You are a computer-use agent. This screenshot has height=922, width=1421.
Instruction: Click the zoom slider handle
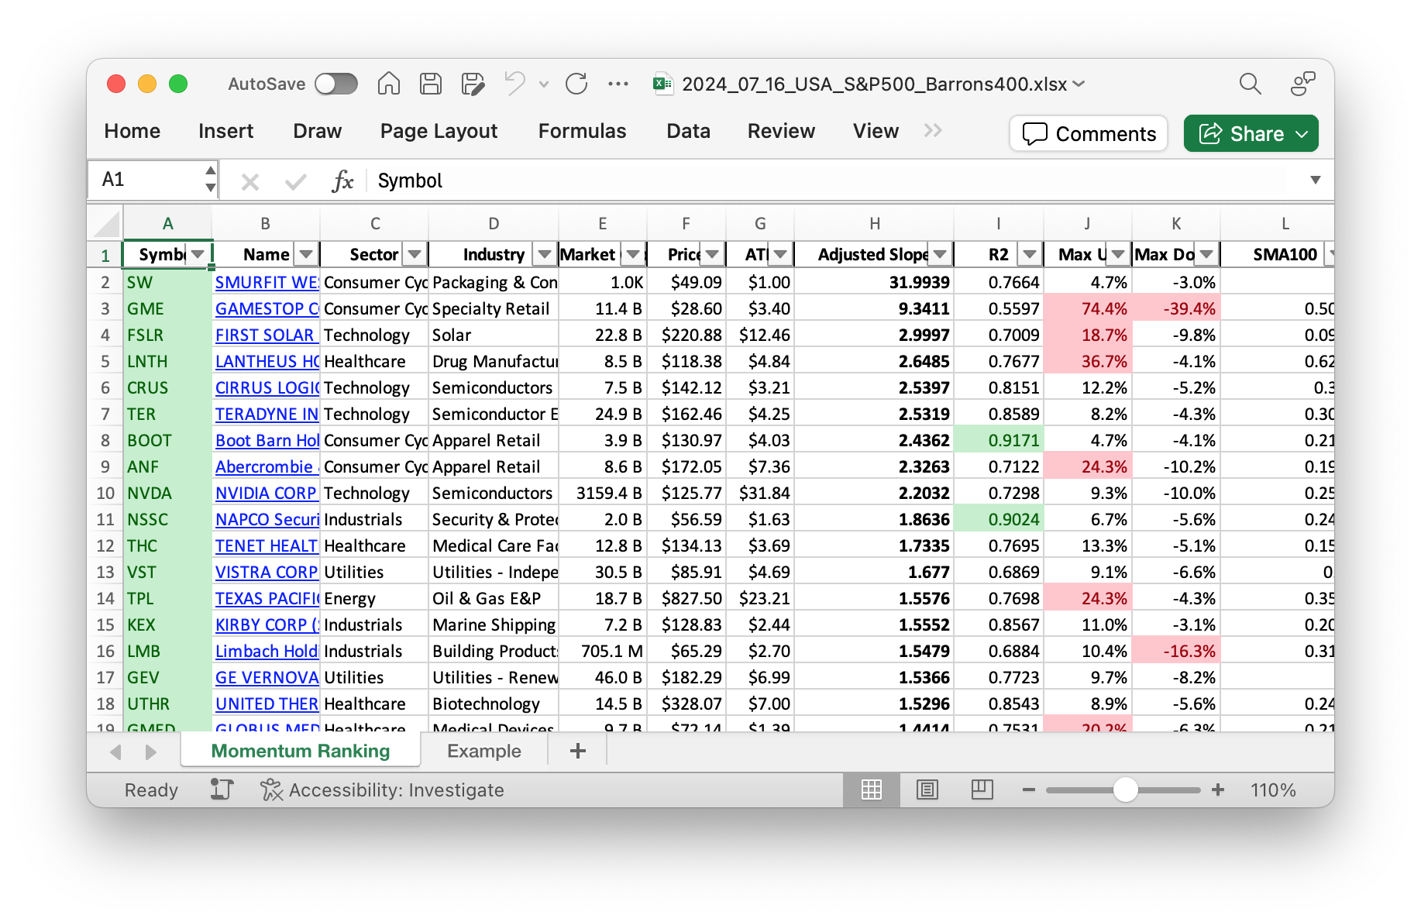1125,790
